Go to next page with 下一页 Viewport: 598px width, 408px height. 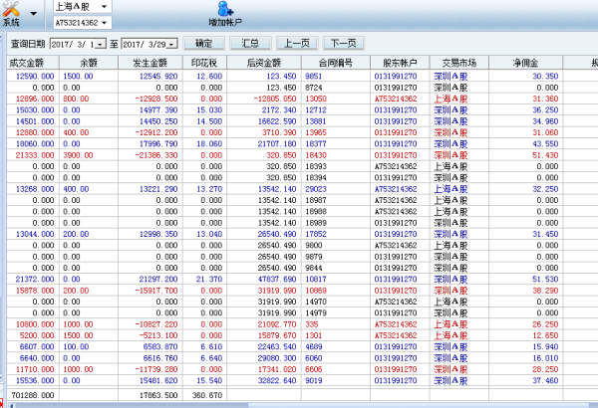click(x=343, y=44)
